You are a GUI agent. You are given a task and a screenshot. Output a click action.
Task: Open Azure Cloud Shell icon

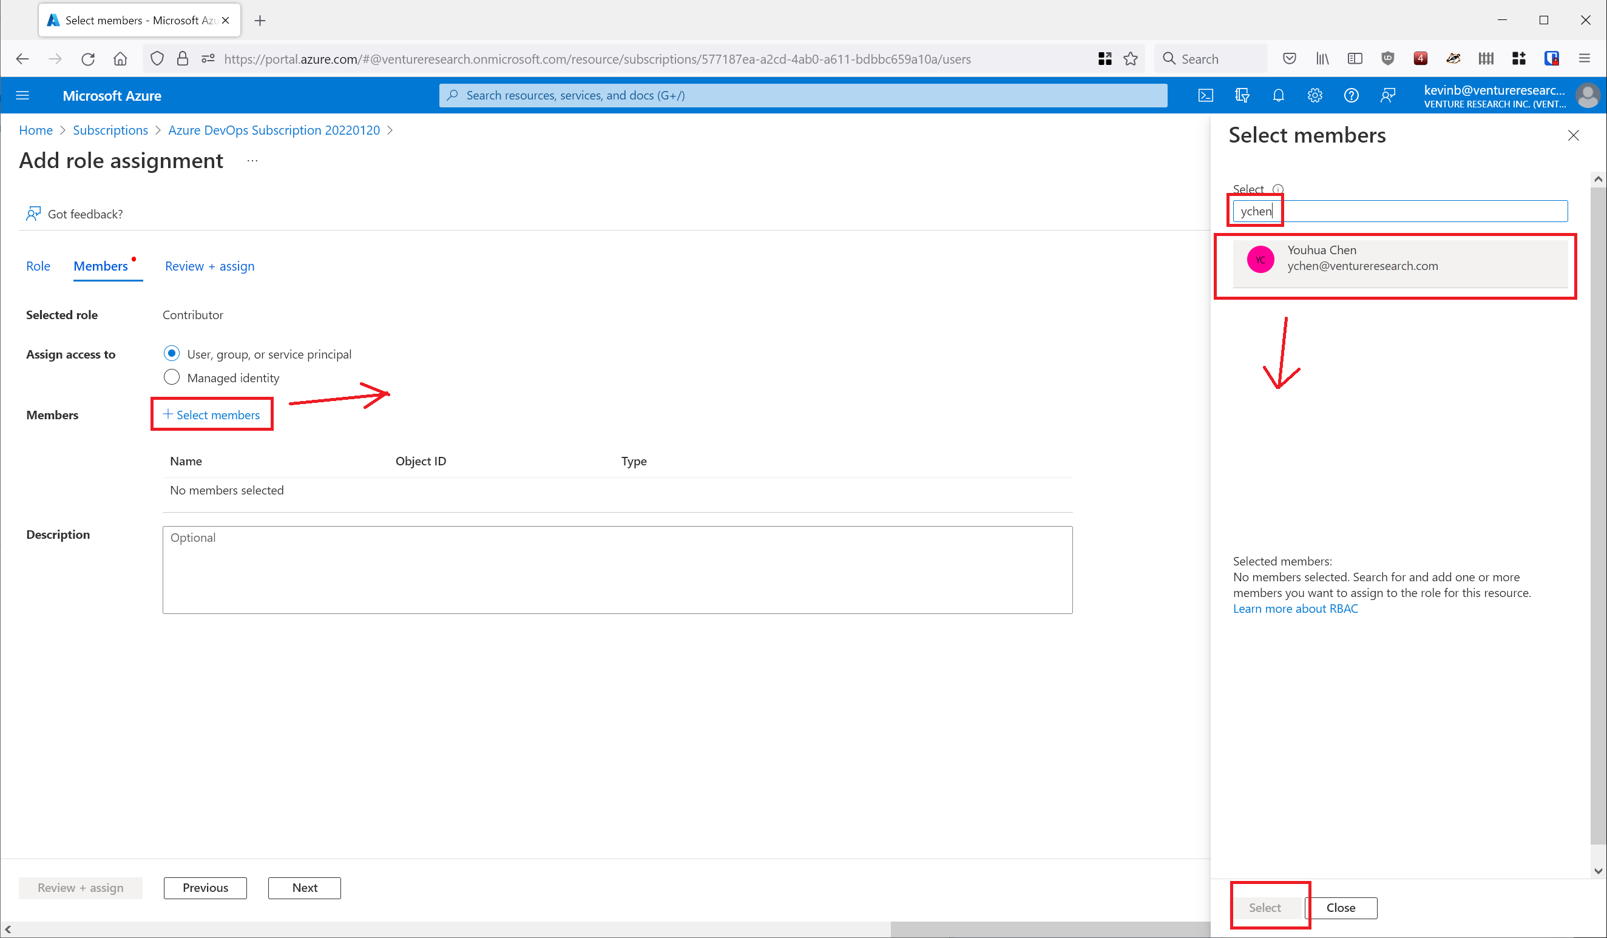[x=1205, y=96]
